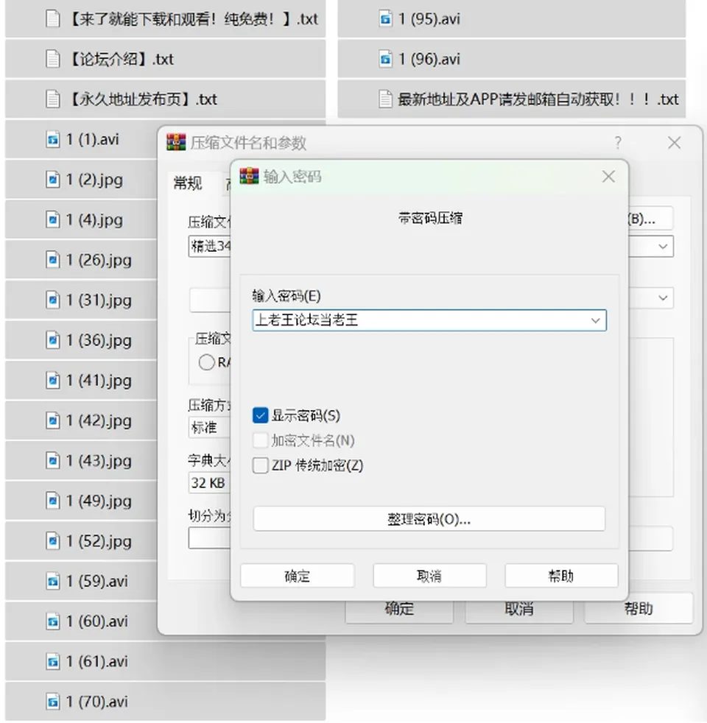
Task: Click 确定 in the 压缩文件名和参数 window
Action: coord(399,609)
